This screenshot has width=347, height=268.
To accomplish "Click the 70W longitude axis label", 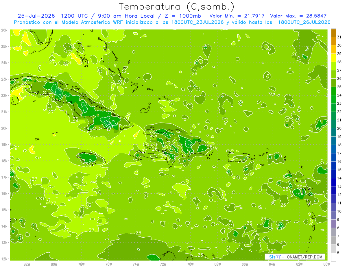I will (x=190, y=264).
